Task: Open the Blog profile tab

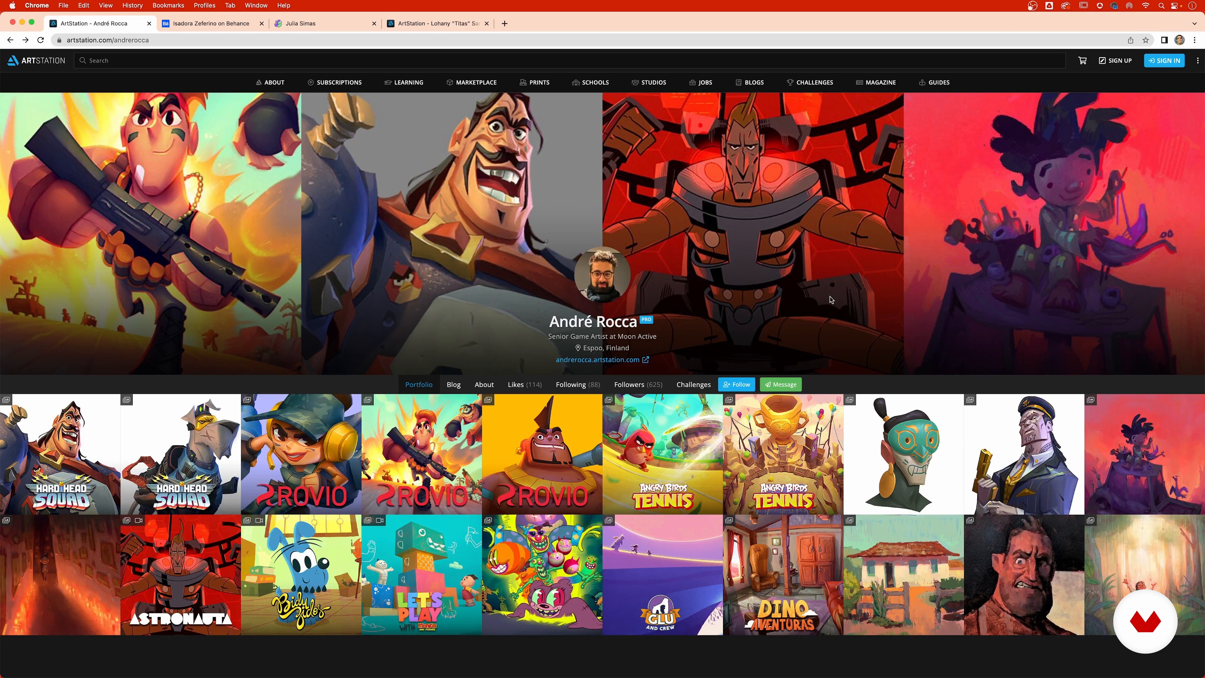Action: coord(453,385)
